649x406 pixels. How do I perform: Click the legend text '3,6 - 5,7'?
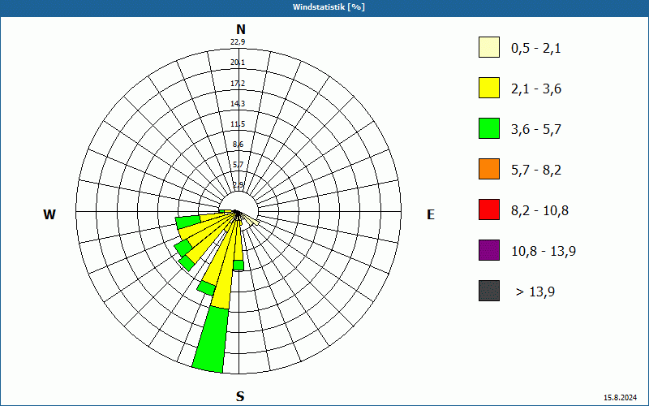pos(536,130)
